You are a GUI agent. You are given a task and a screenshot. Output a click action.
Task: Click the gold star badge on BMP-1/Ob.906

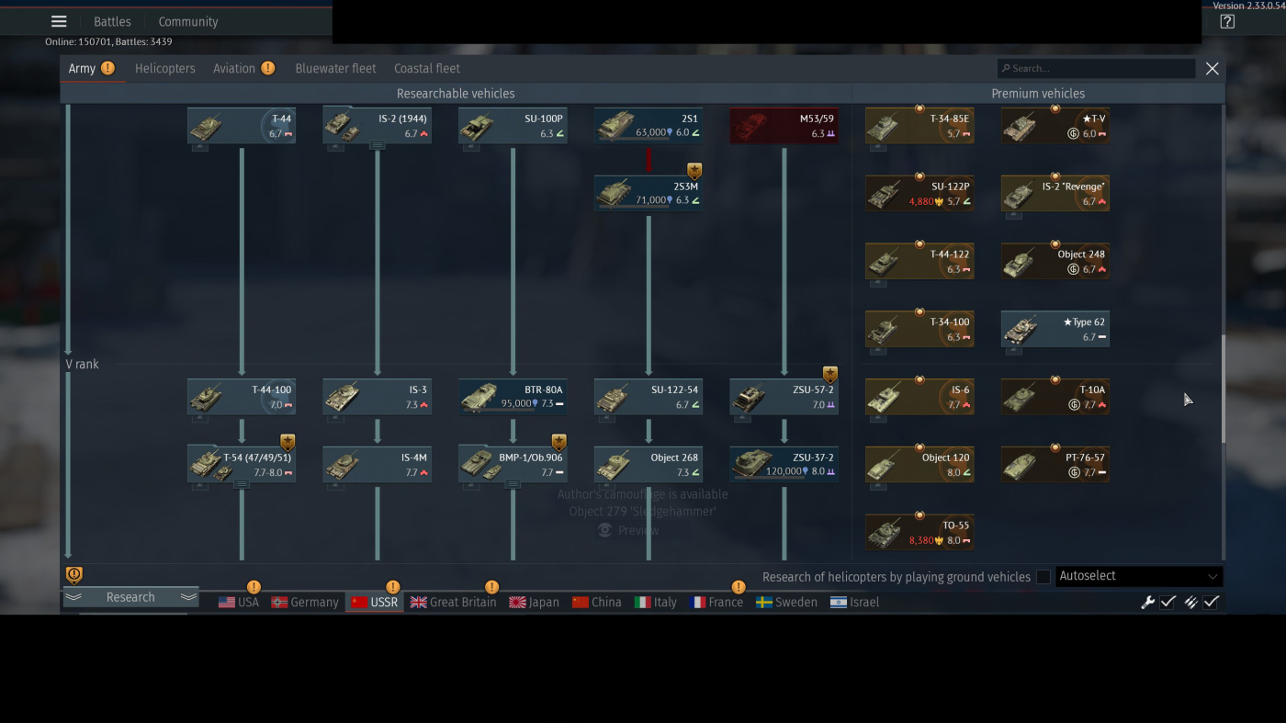558,442
